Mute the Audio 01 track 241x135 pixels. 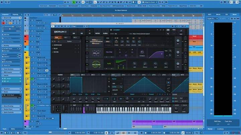[x=30, y=21]
